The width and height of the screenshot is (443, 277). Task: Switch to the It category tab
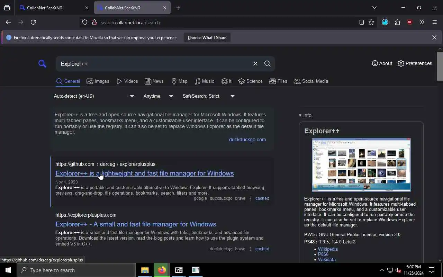(226, 81)
